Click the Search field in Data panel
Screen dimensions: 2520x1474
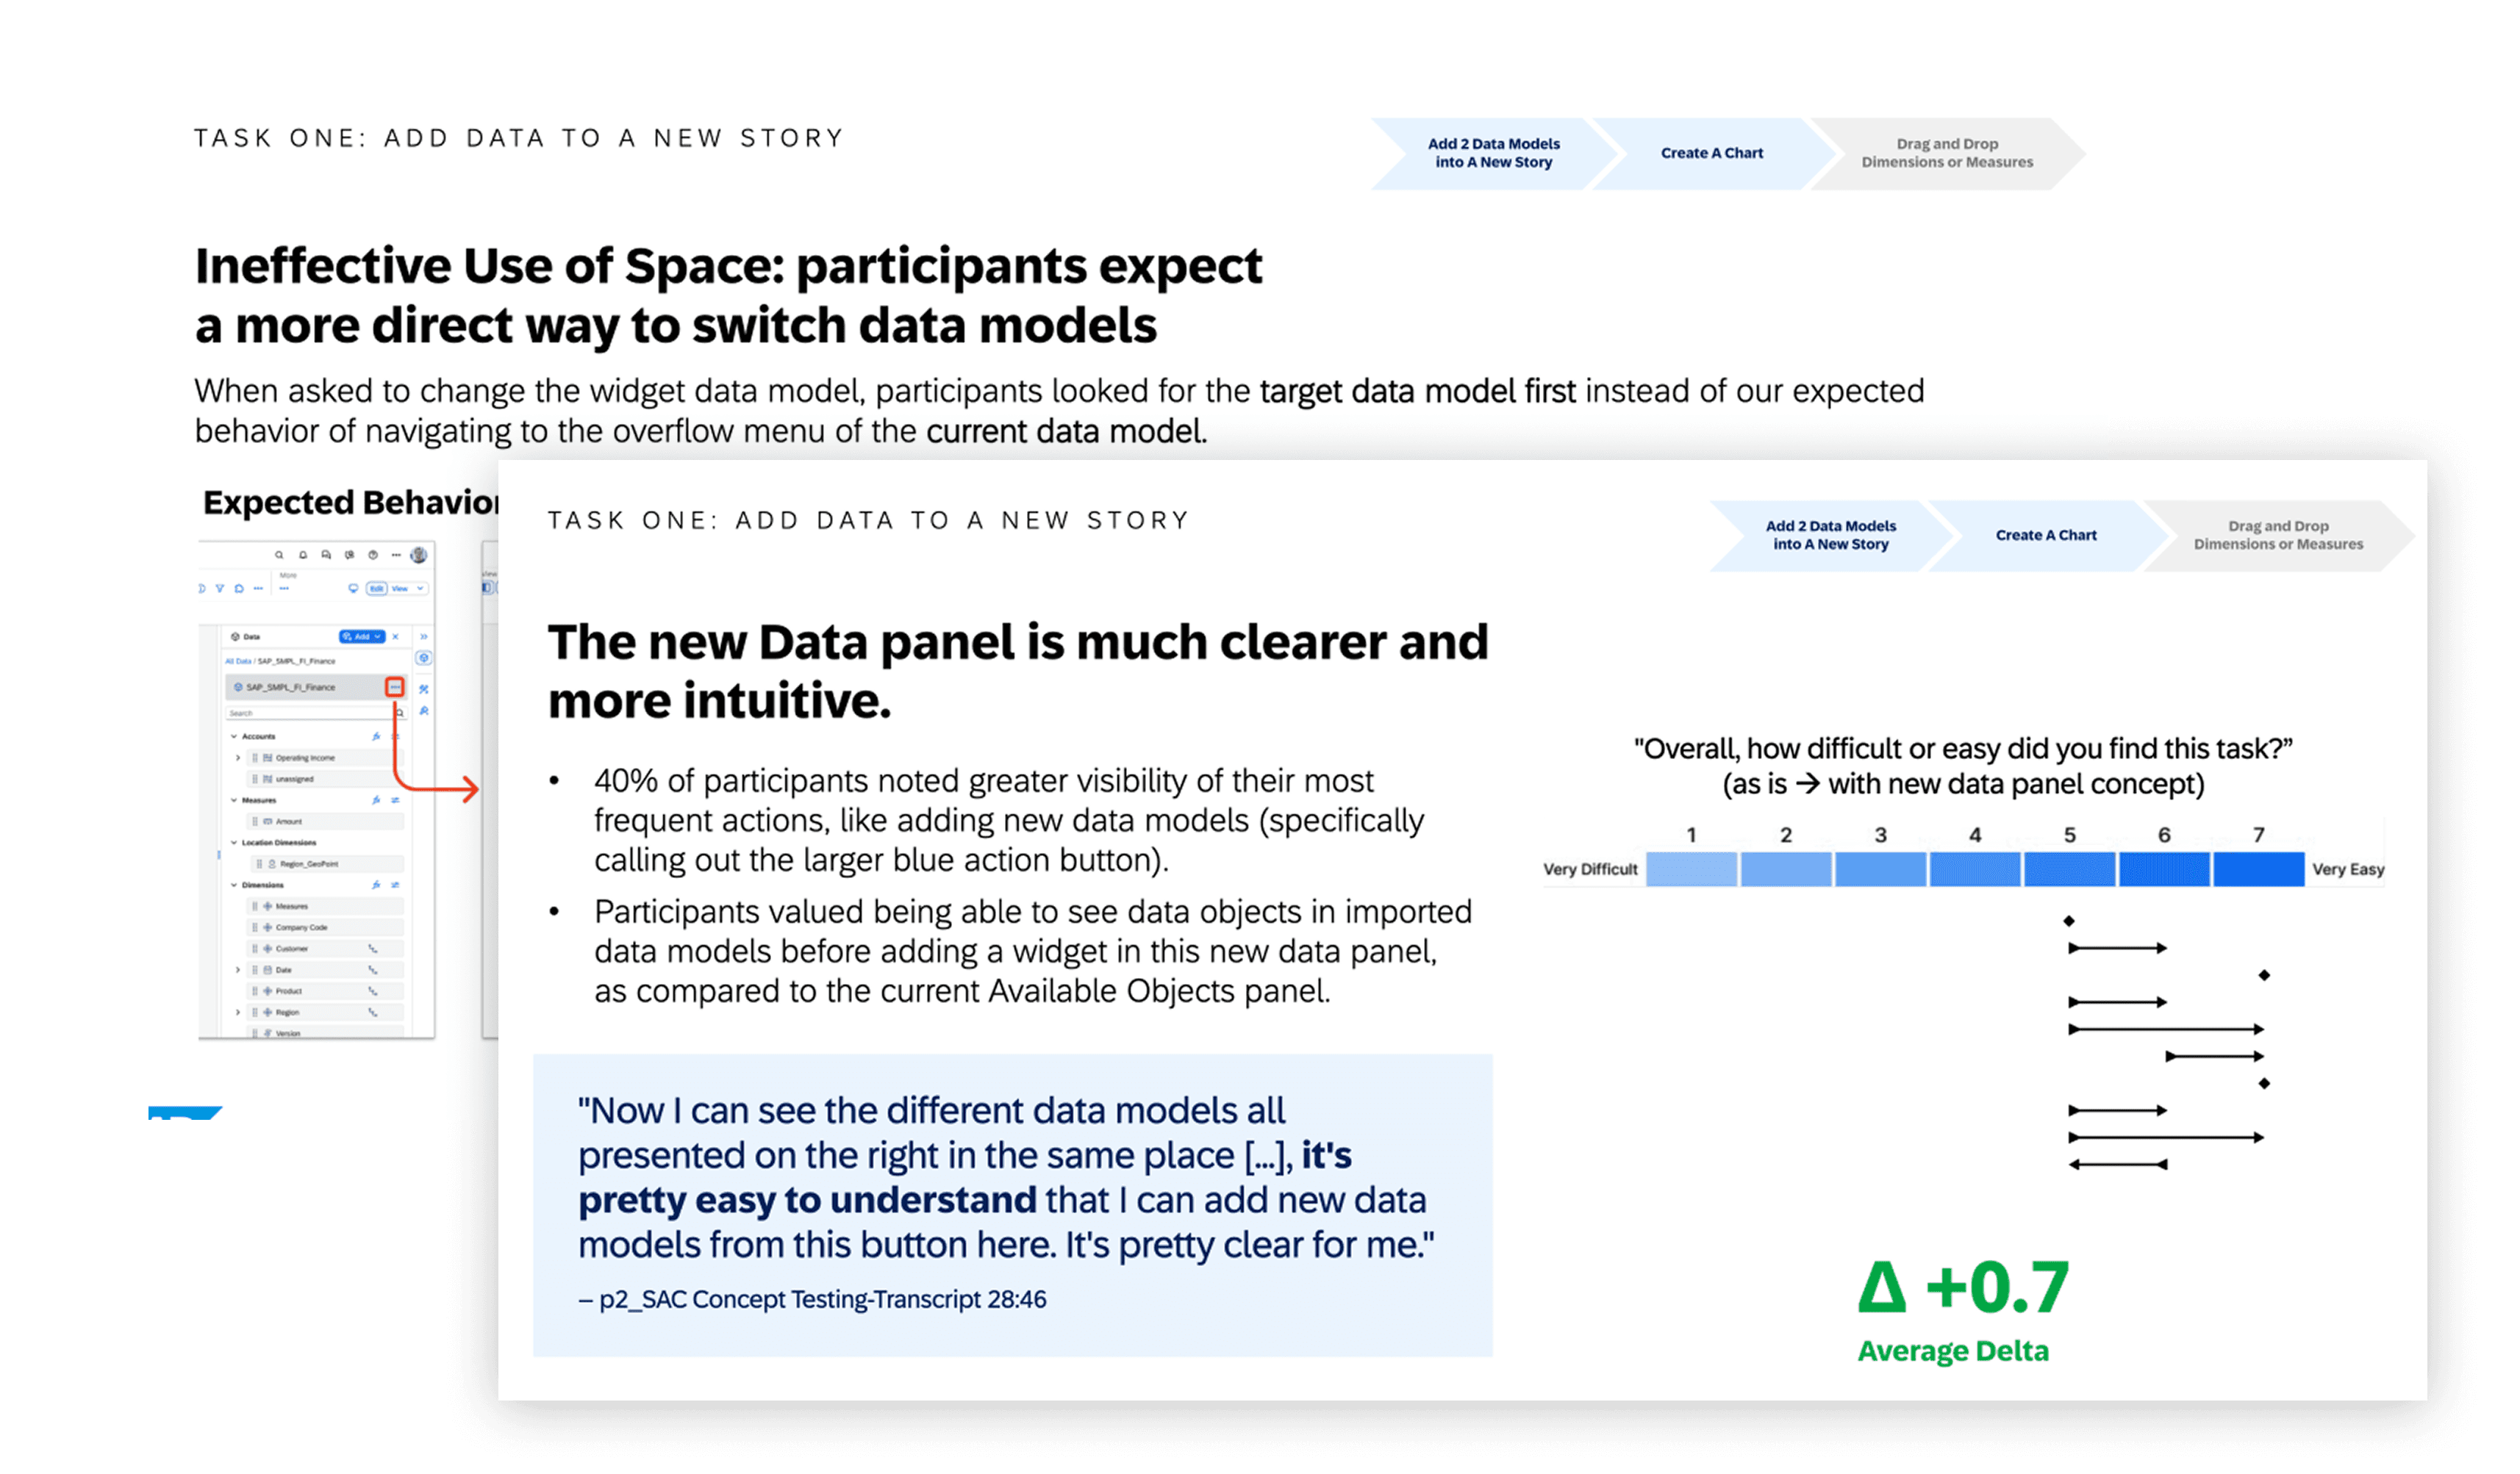click(x=305, y=713)
